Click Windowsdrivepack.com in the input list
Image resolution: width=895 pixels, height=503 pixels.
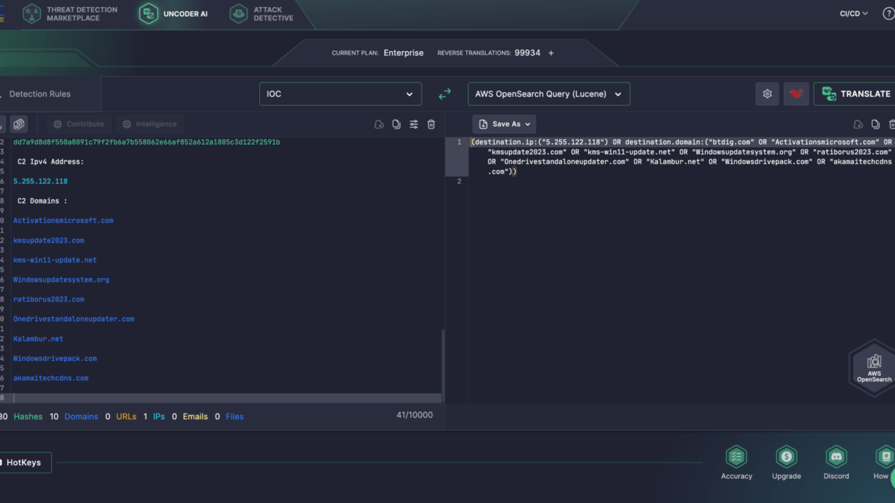click(x=55, y=358)
